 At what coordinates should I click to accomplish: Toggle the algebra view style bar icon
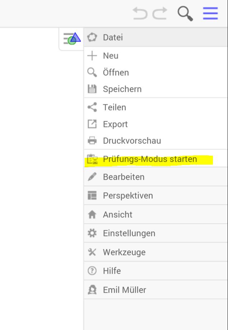click(72, 38)
